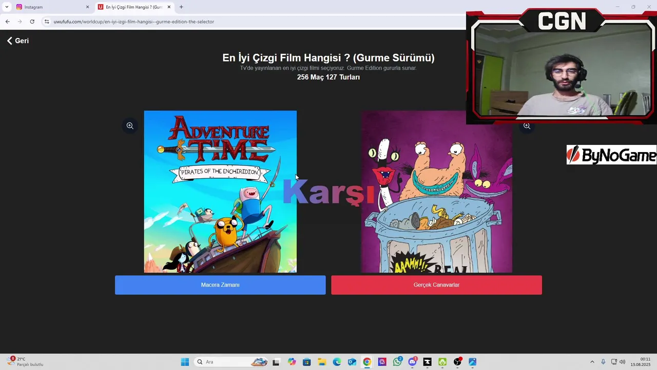This screenshot has width=657, height=370.
Task: Open Outlook from the taskbar
Action: 352,362
